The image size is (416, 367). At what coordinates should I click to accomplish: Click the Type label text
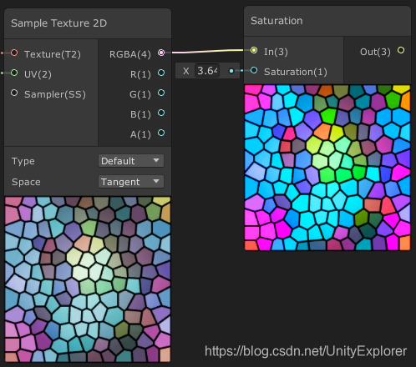click(23, 161)
